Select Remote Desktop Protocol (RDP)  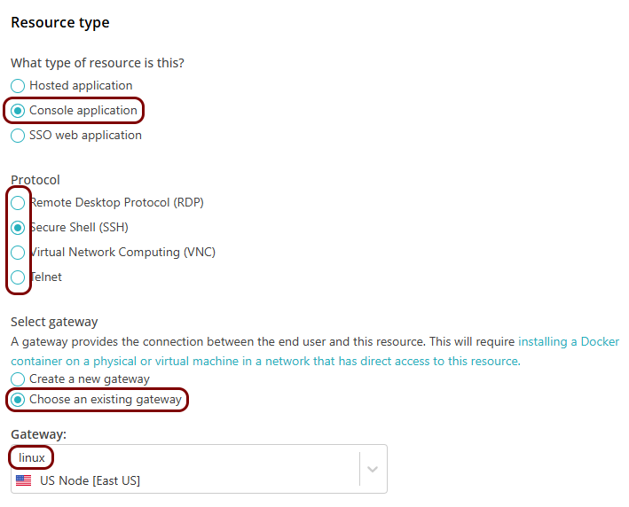pyautogui.click(x=18, y=203)
